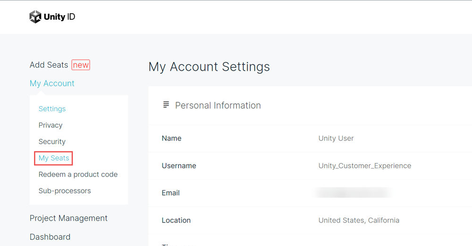Go to the Security page
Screen dimensions: 472x246
point(52,142)
